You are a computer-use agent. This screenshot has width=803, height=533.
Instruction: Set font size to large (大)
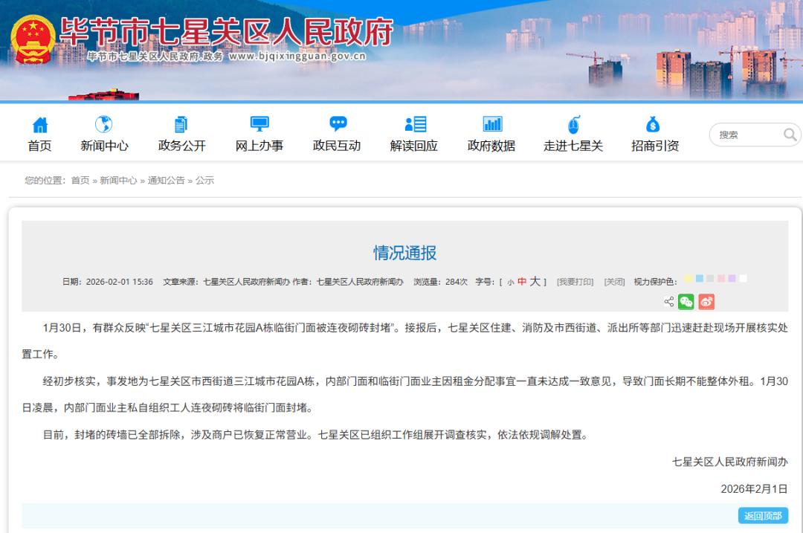pyautogui.click(x=535, y=282)
